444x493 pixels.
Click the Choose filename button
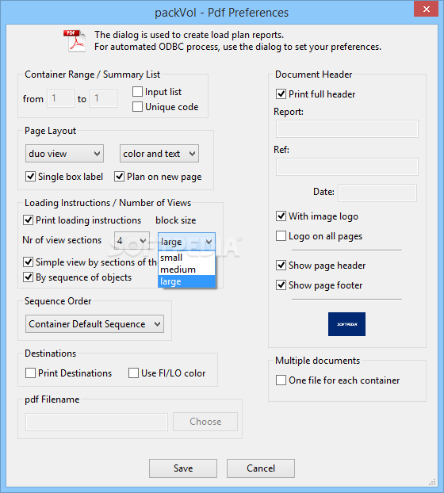[x=205, y=422]
